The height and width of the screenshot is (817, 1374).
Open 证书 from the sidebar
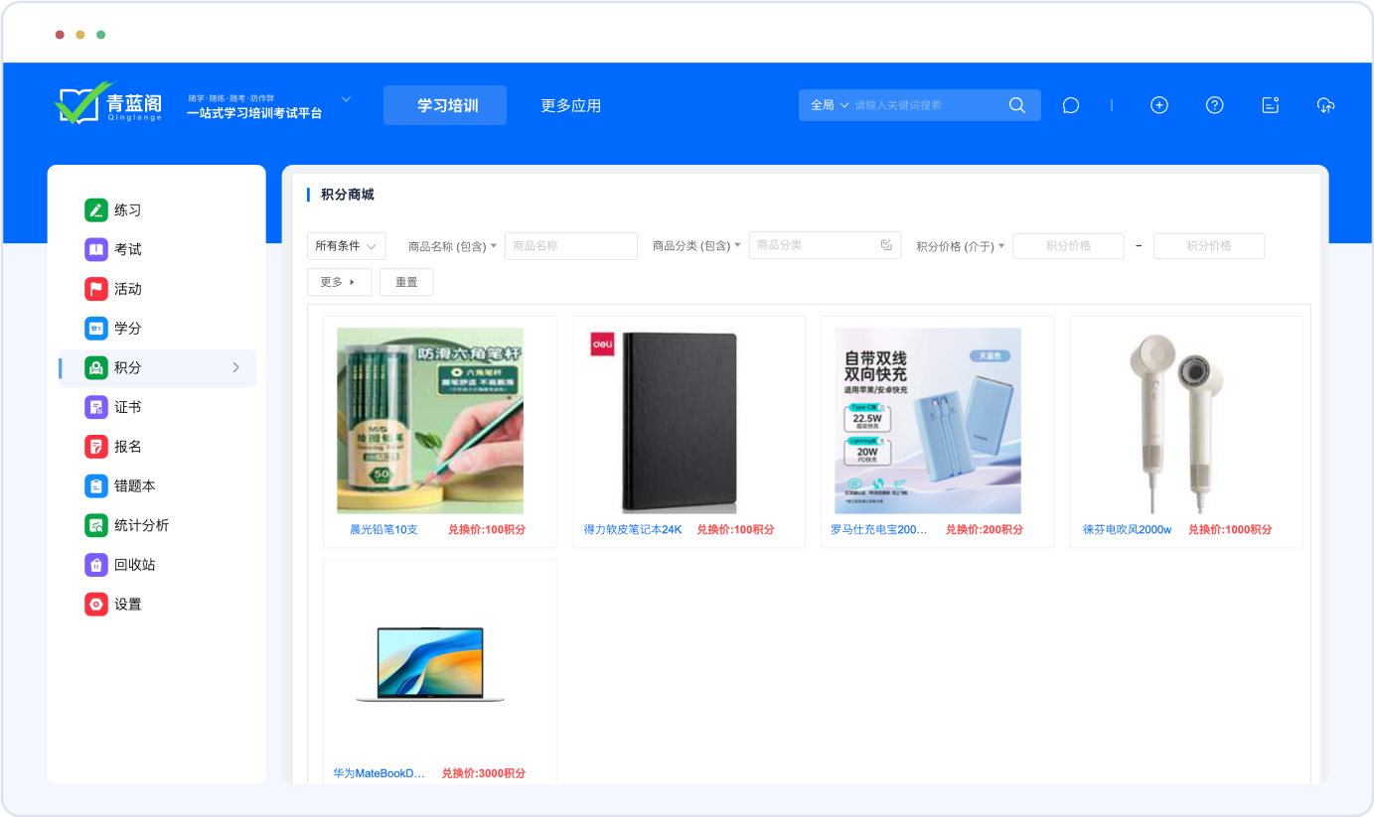click(x=127, y=407)
